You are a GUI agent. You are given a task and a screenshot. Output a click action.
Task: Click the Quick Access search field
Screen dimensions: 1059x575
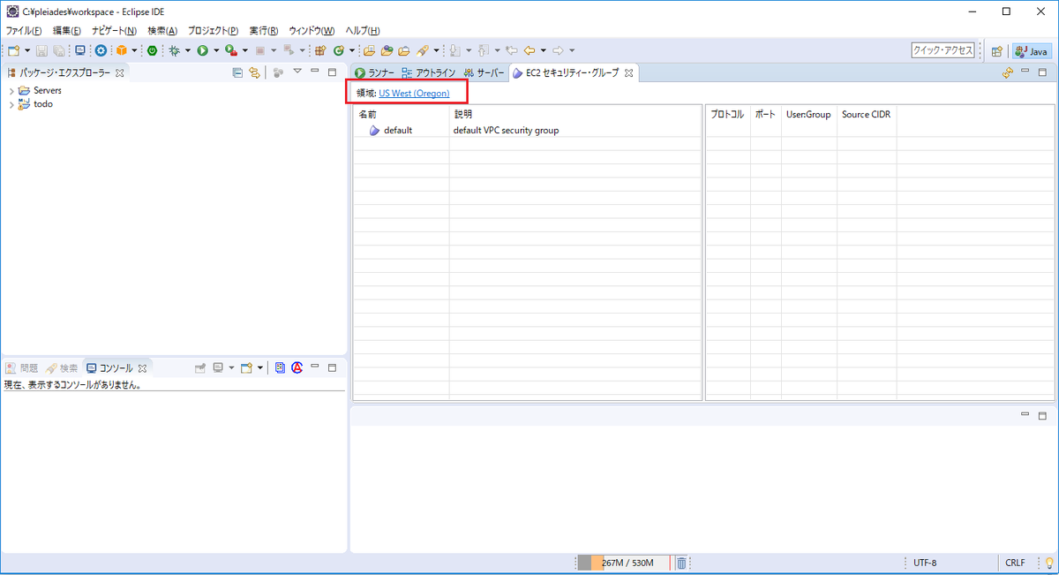[x=943, y=51]
